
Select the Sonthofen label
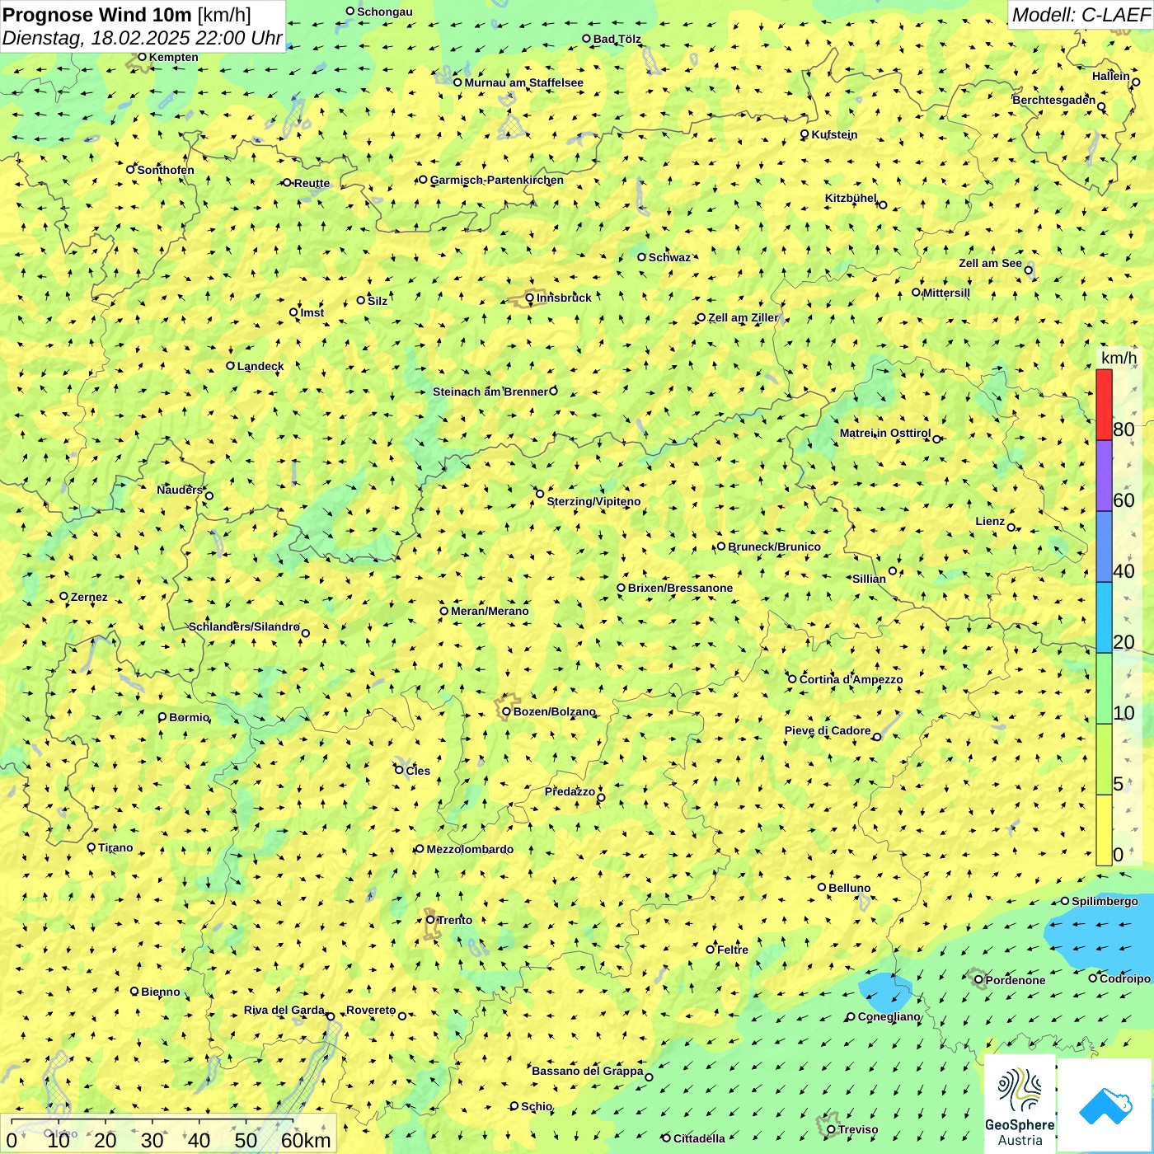click(x=166, y=170)
